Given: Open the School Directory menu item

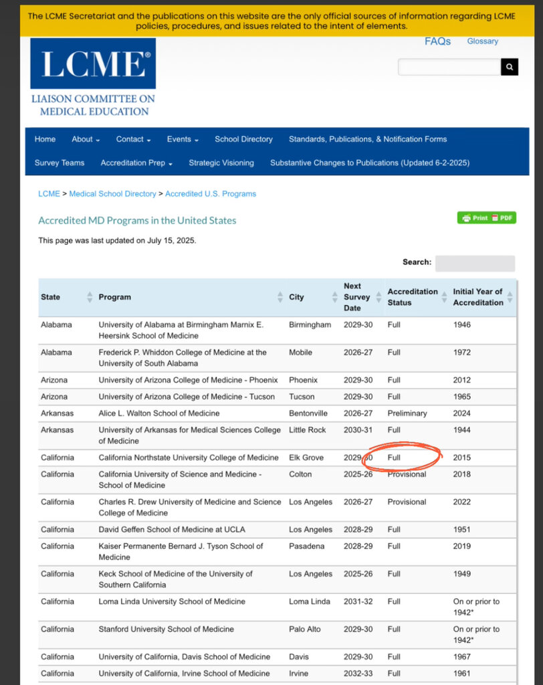Looking at the screenshot, I should point(243,139).
